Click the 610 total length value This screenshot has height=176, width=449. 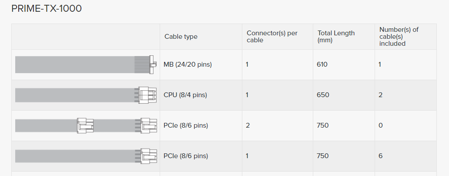point(322,64)
